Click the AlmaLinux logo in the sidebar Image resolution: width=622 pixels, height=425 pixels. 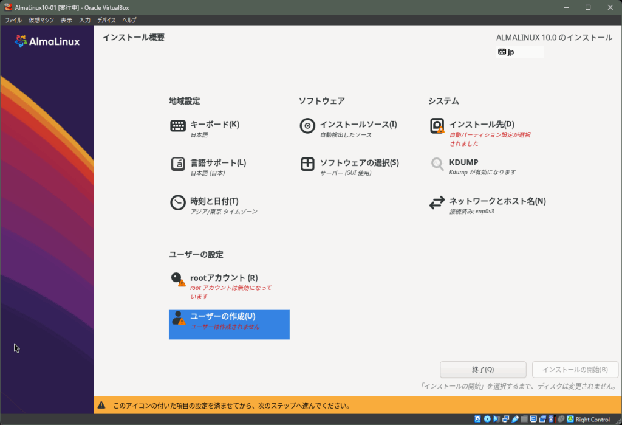point(47,41)
